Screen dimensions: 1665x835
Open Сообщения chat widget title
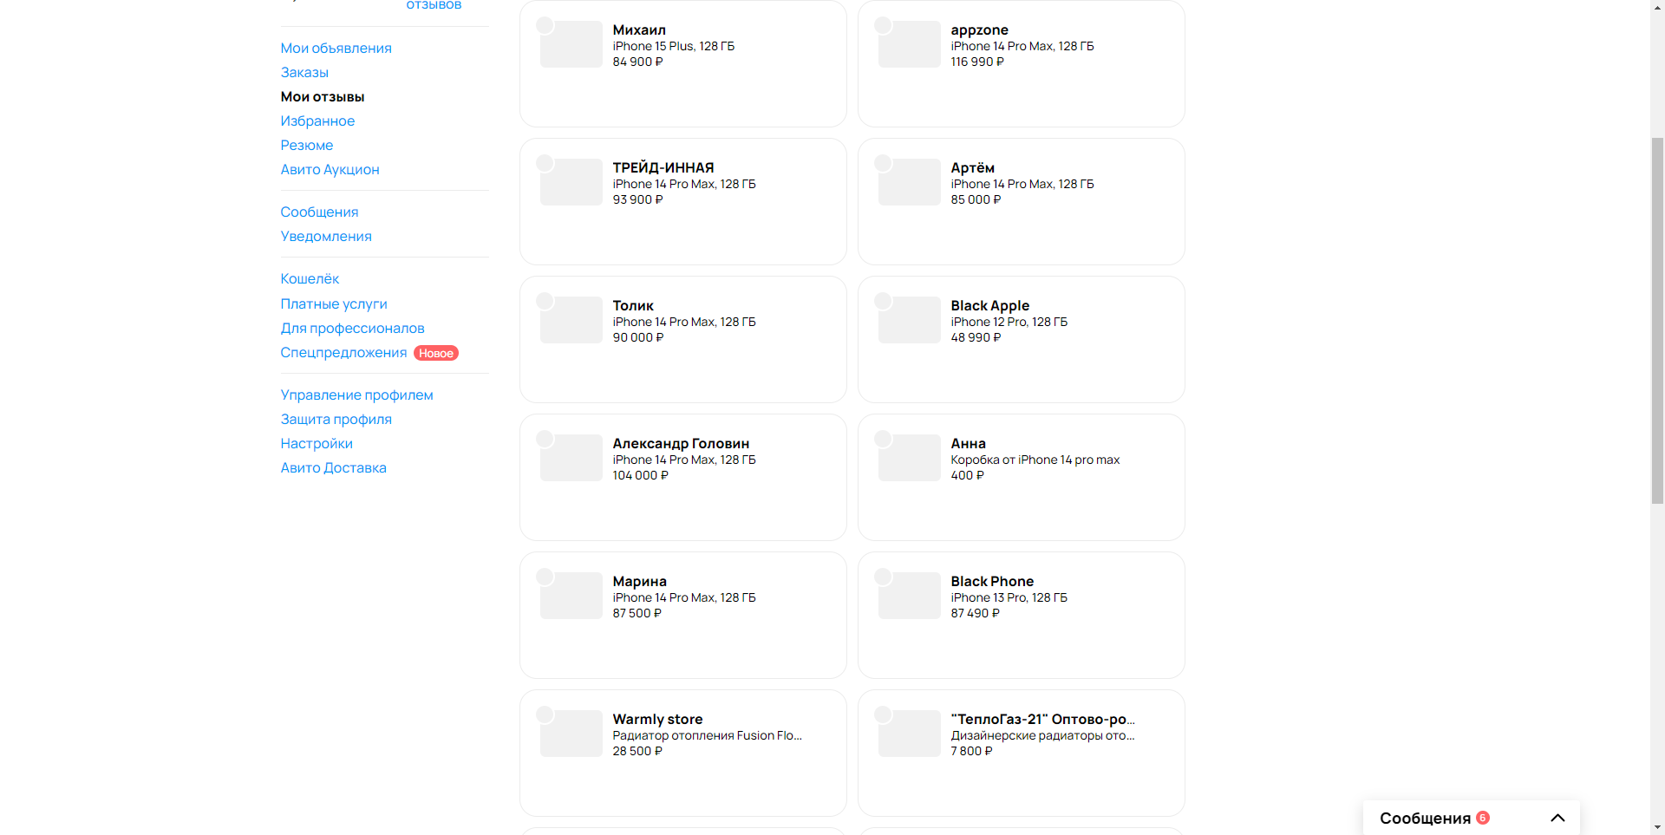(1425, 819)
